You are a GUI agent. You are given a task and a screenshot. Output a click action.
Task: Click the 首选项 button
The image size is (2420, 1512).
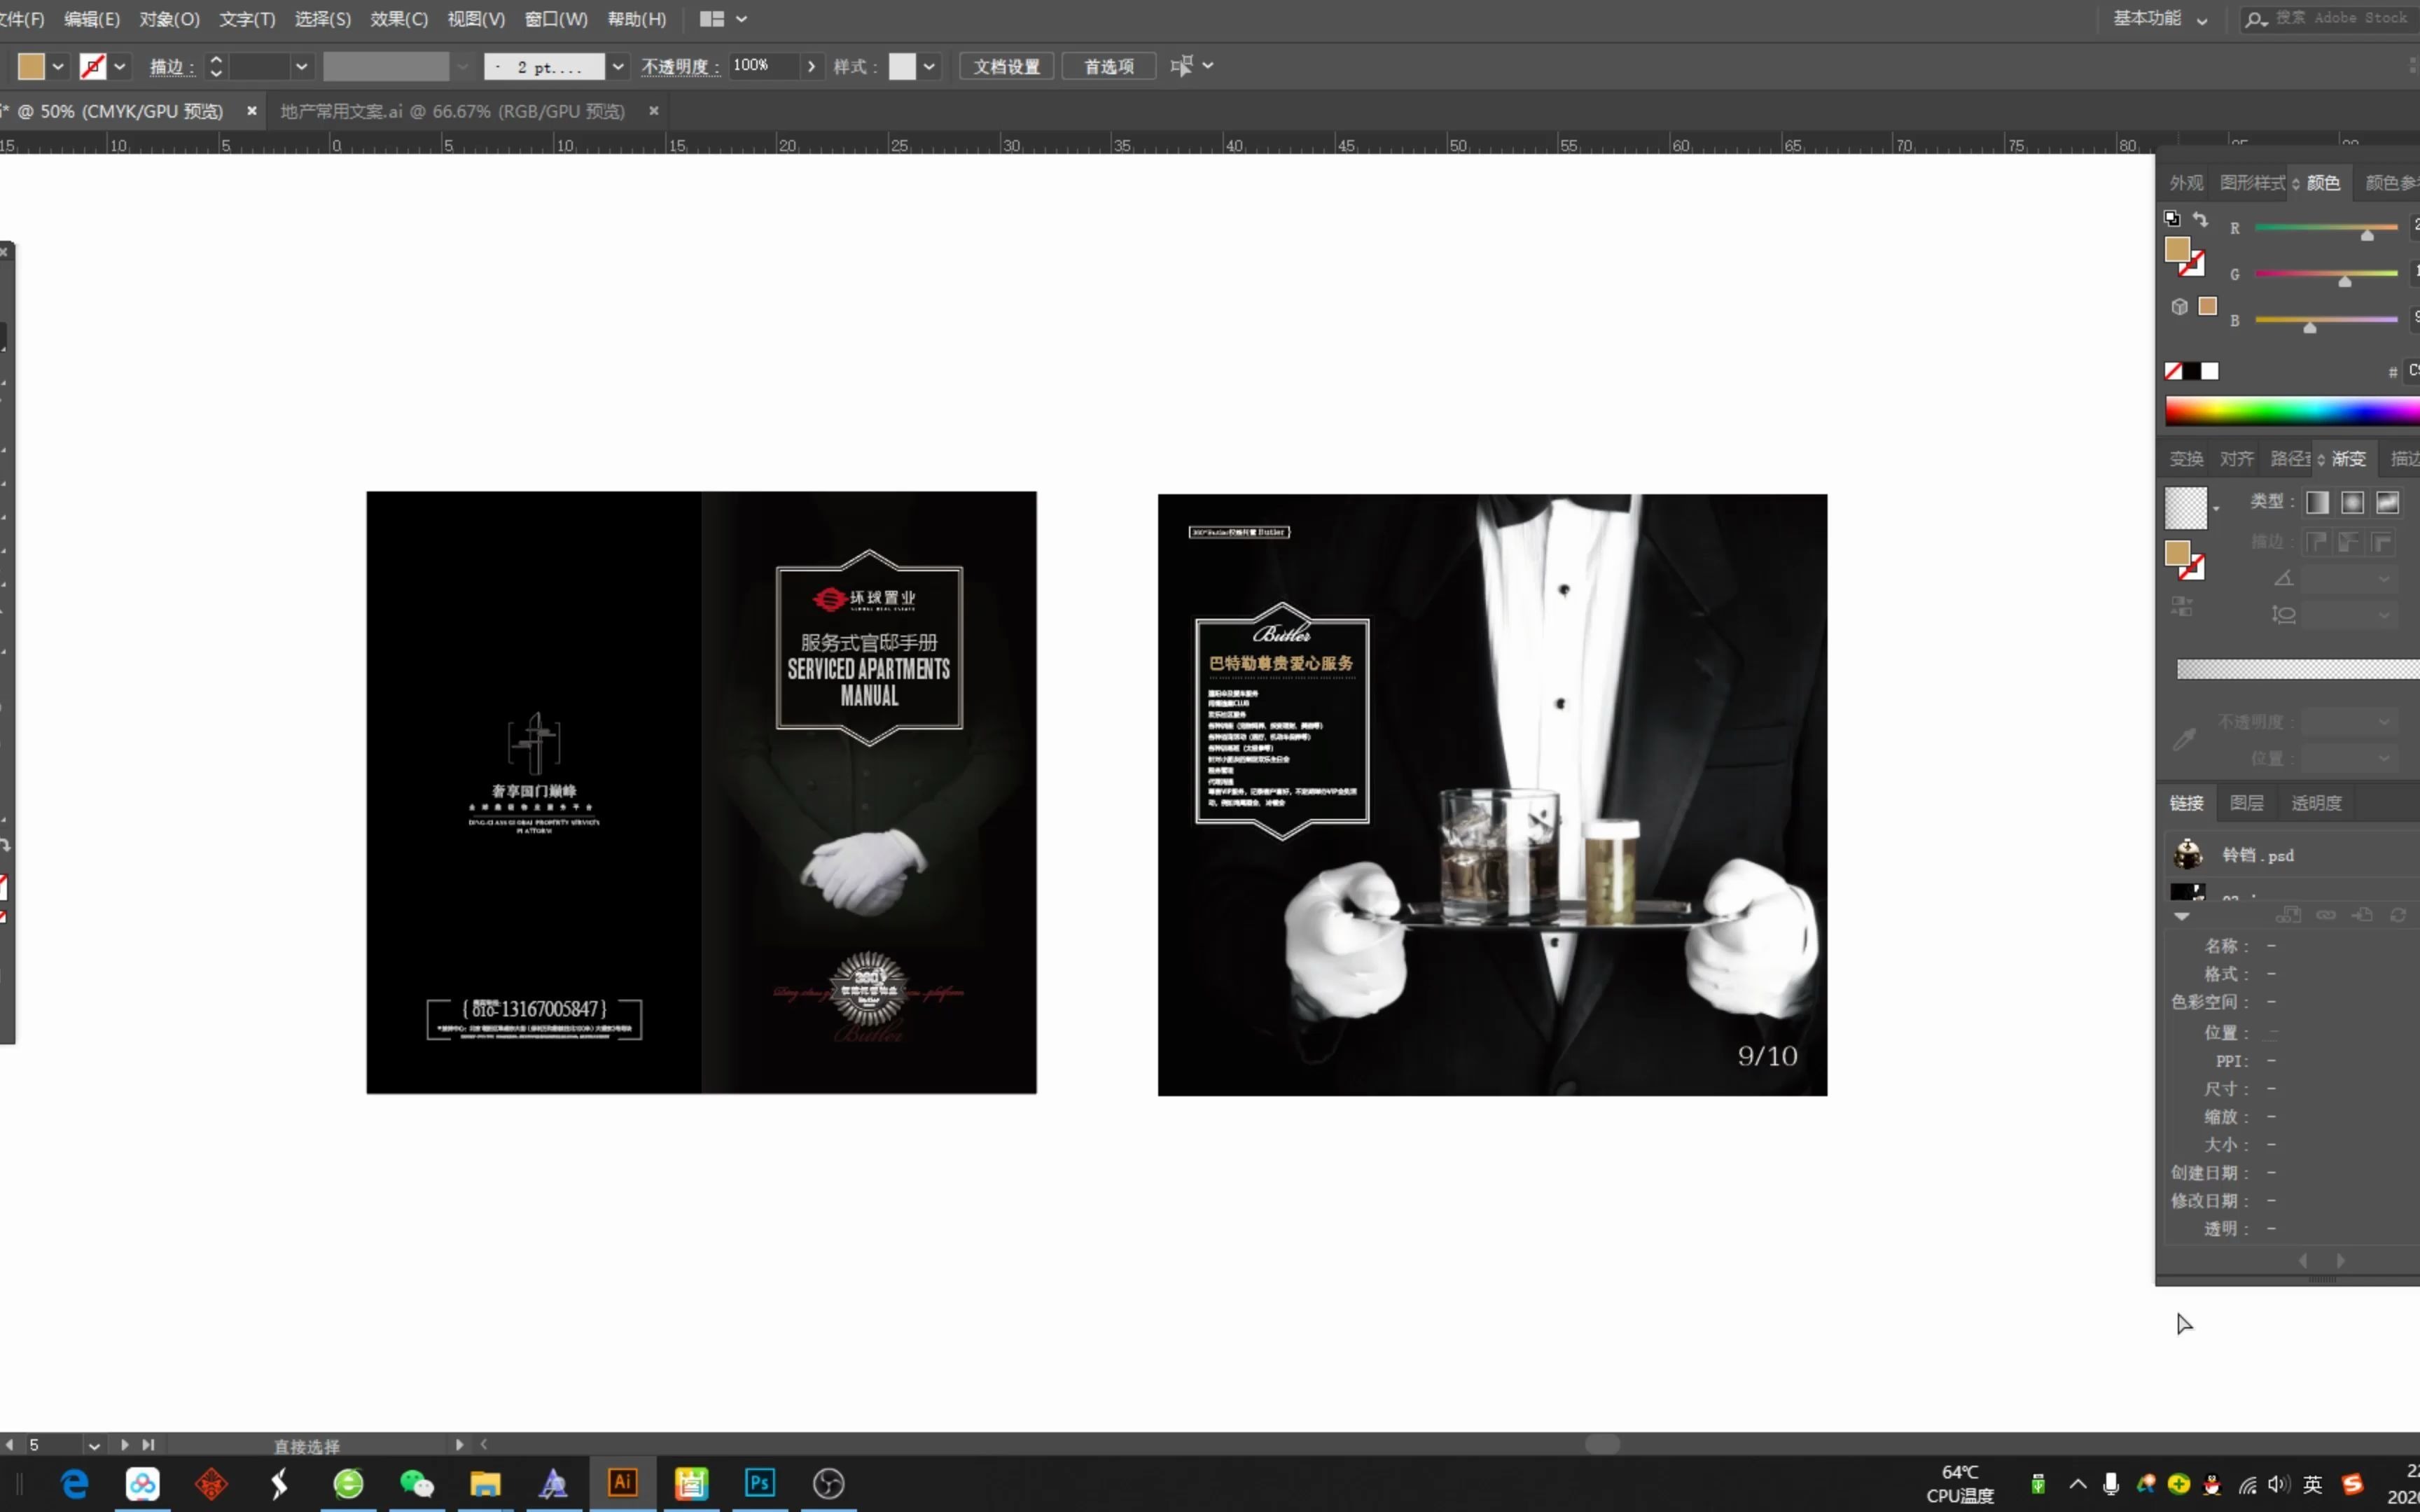click(1108, 67)
